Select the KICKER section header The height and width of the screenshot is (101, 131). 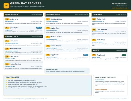(109, 50)
